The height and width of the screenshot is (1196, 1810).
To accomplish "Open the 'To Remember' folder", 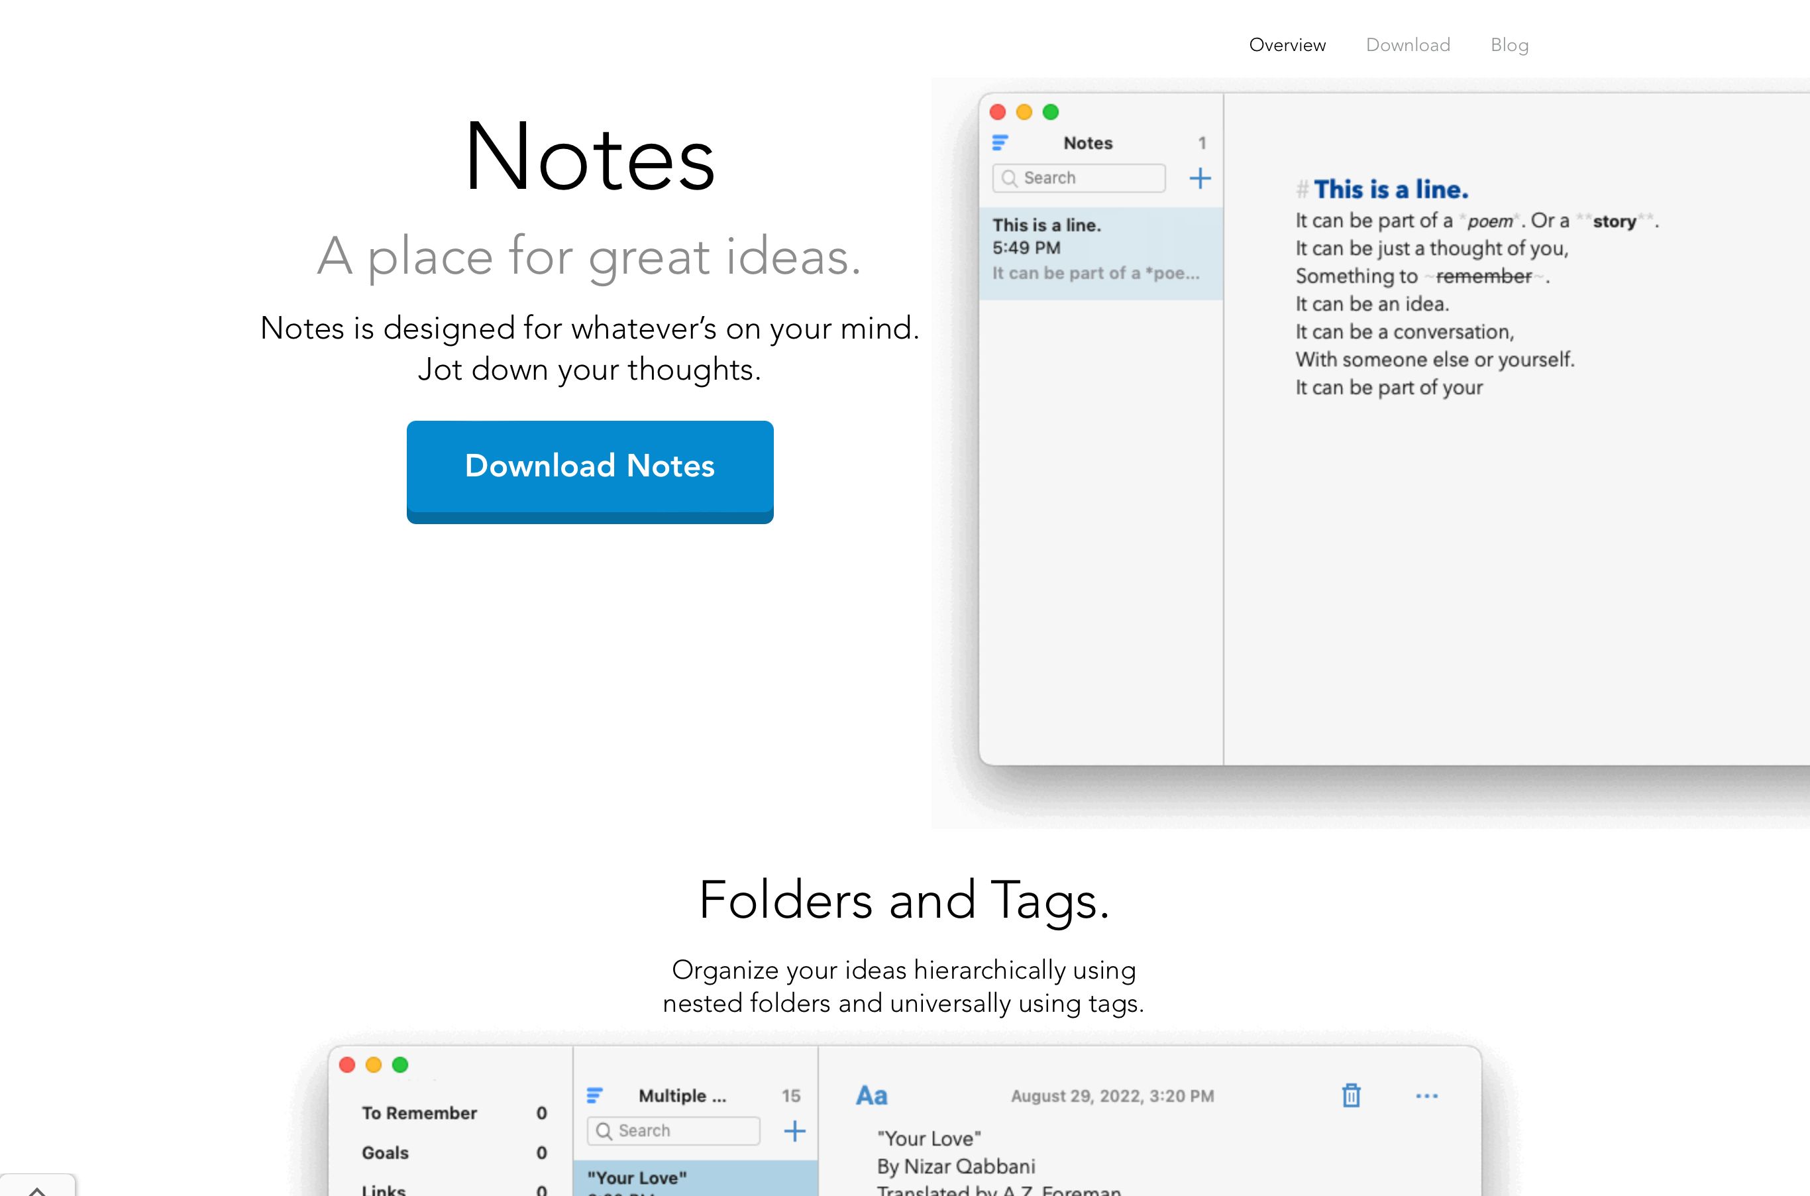I will [x=419, y=1113].
